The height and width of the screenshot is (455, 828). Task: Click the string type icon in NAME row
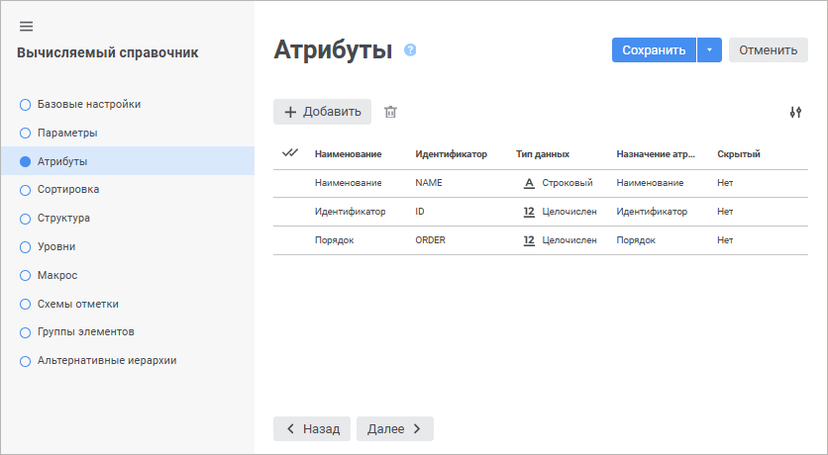tap(529, 183)
